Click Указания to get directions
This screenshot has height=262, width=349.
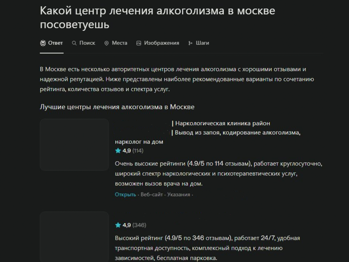179,194
